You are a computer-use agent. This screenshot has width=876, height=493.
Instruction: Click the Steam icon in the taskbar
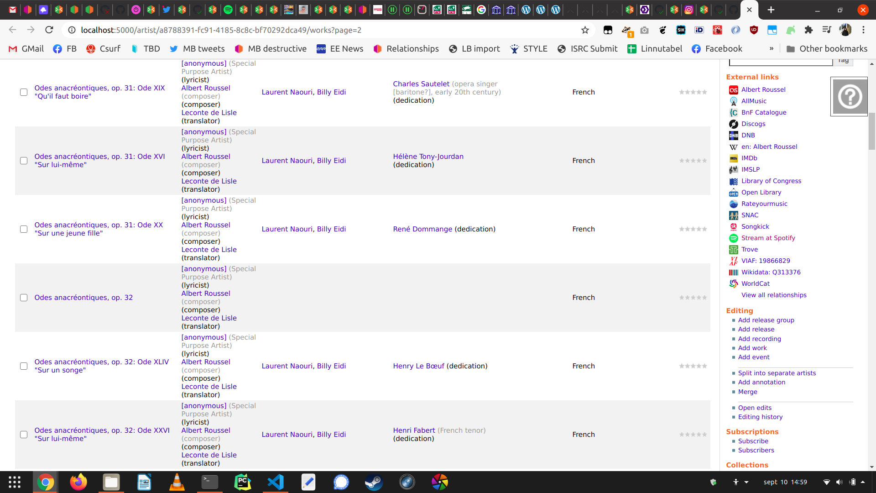click(374, 482)
